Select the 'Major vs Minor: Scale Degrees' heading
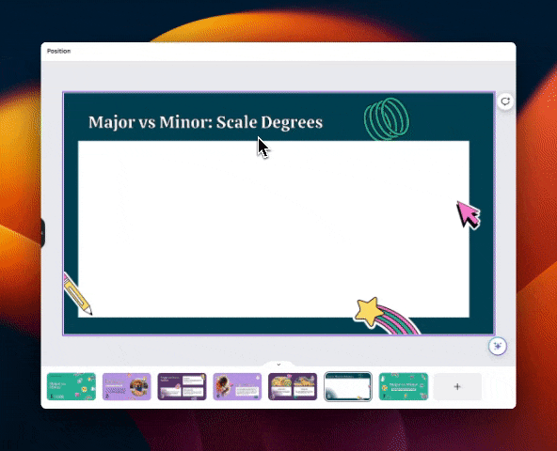557x451 pixels. tap(205, 122)
